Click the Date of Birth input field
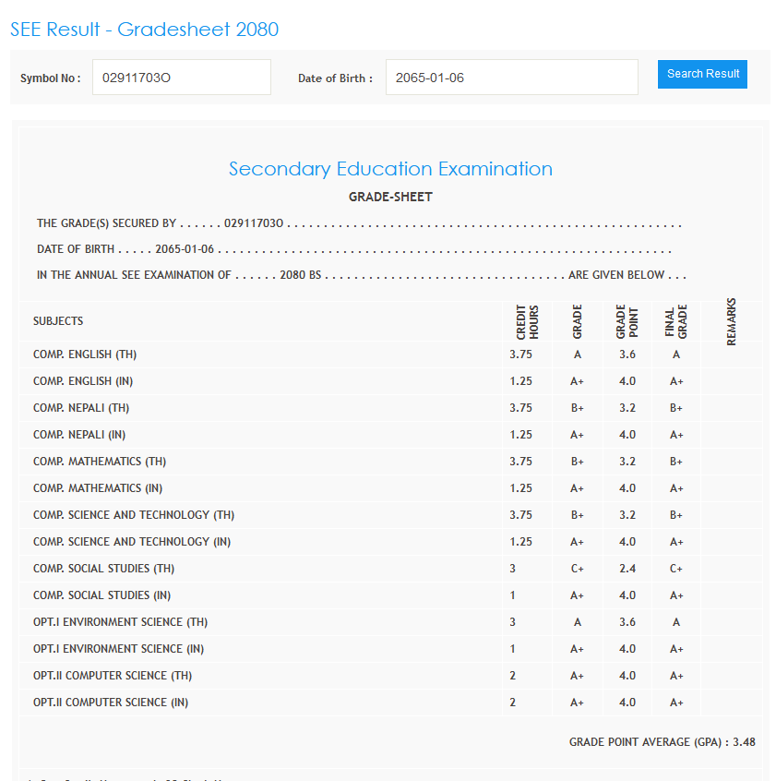 click(x=511, y=78)
